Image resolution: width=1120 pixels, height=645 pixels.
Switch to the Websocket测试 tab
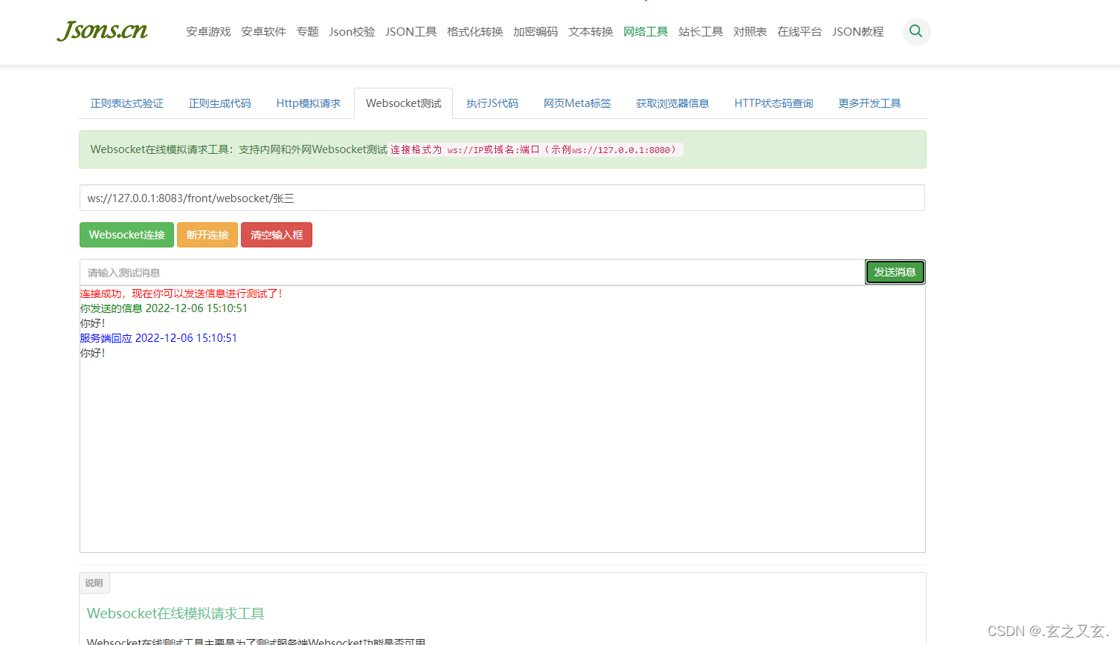[x=403, y=103]
